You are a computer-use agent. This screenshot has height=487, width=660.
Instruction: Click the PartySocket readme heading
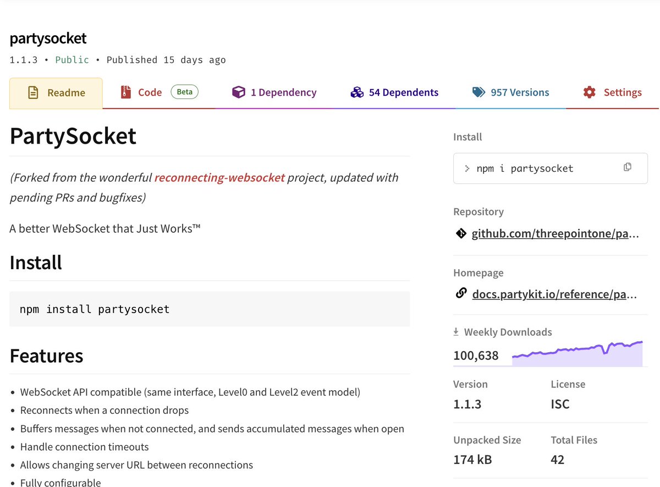pyautogui.click(x=73, y=136)
